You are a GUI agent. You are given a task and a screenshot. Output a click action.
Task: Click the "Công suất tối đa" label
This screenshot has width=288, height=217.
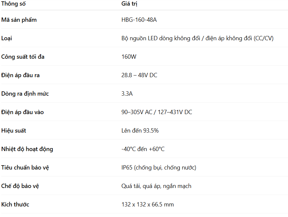click(23, 57)
